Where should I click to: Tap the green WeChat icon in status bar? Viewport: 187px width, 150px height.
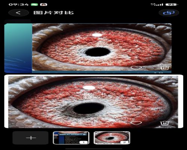coord(34,4)
